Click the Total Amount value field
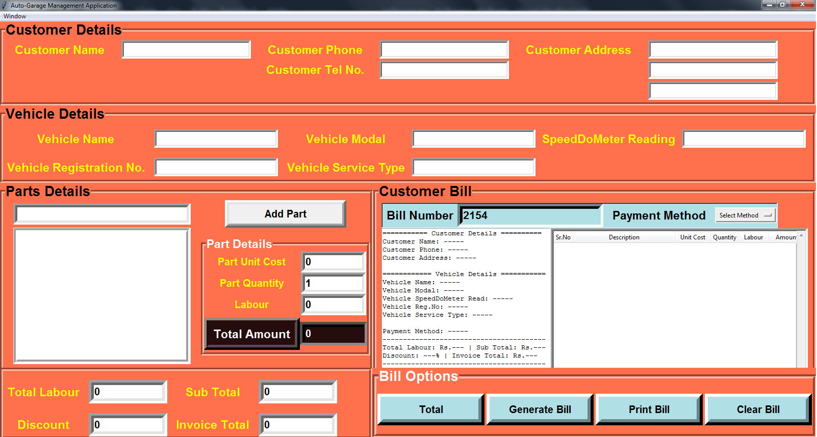817x437 pixels. (334, 334)
